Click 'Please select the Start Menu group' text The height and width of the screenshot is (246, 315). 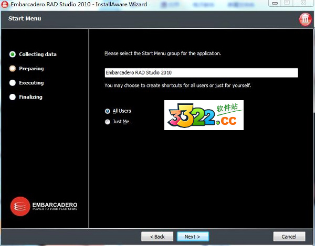[x=163, y=54]
